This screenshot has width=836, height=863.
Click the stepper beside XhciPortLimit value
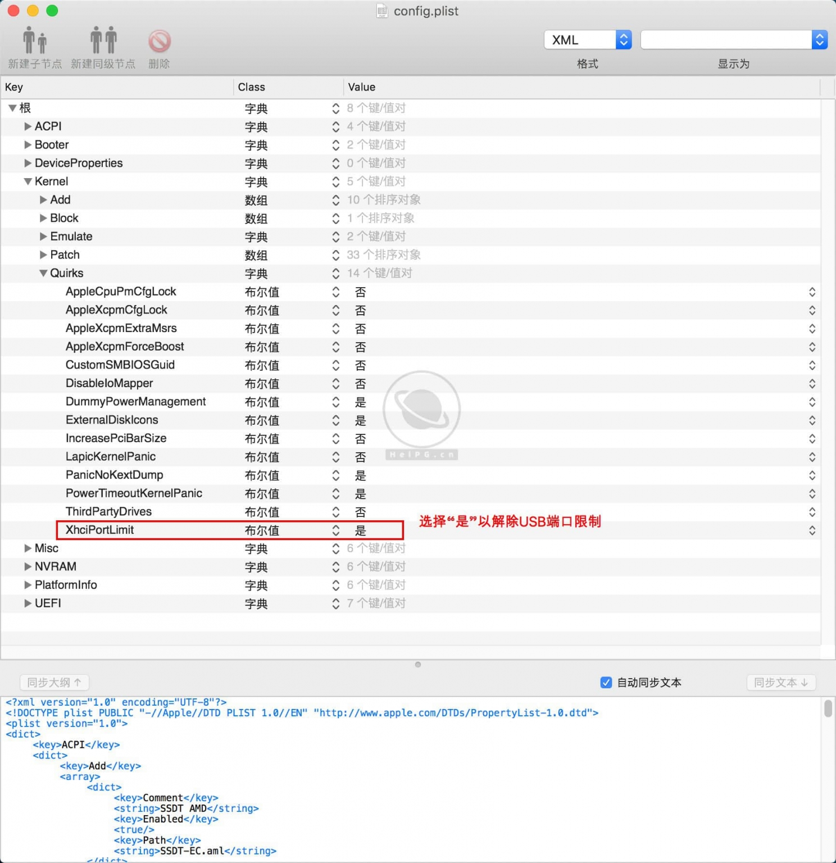[x=335, y=530]
